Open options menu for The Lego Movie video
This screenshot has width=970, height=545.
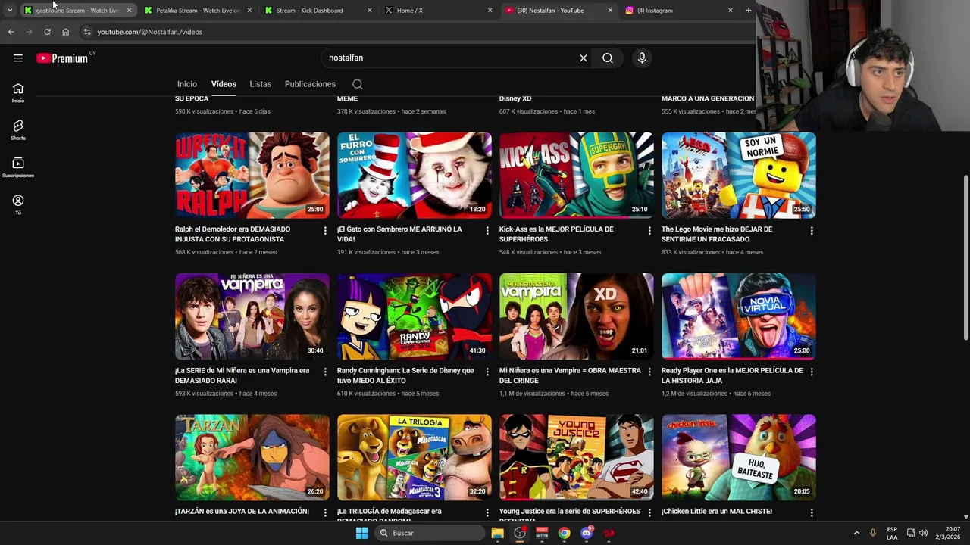tap(812, 230)
